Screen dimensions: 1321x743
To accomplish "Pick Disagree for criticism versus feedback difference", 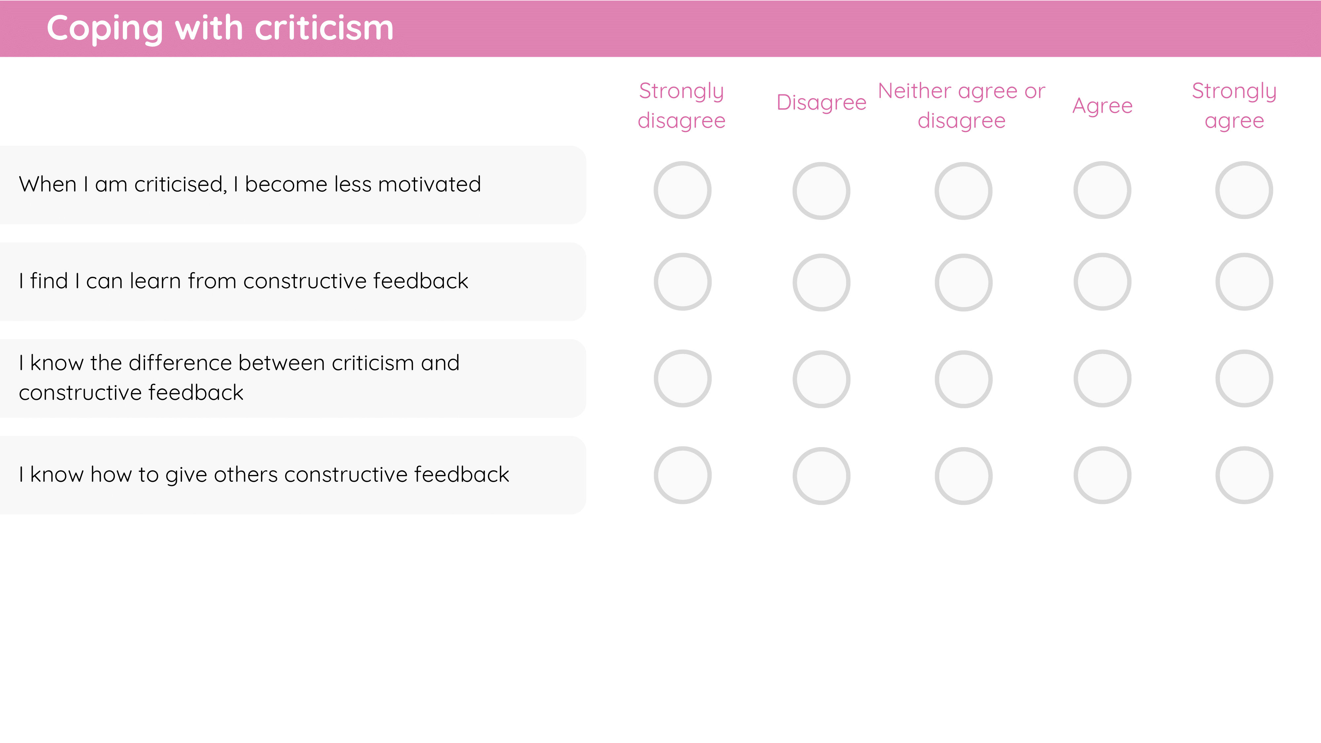I will point(822,379).
